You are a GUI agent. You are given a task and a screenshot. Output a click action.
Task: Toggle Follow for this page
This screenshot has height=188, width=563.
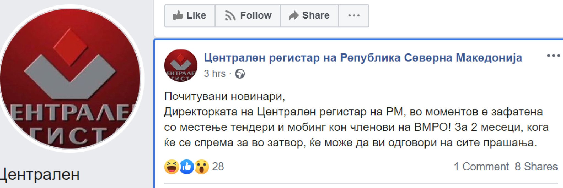point(248,16)
